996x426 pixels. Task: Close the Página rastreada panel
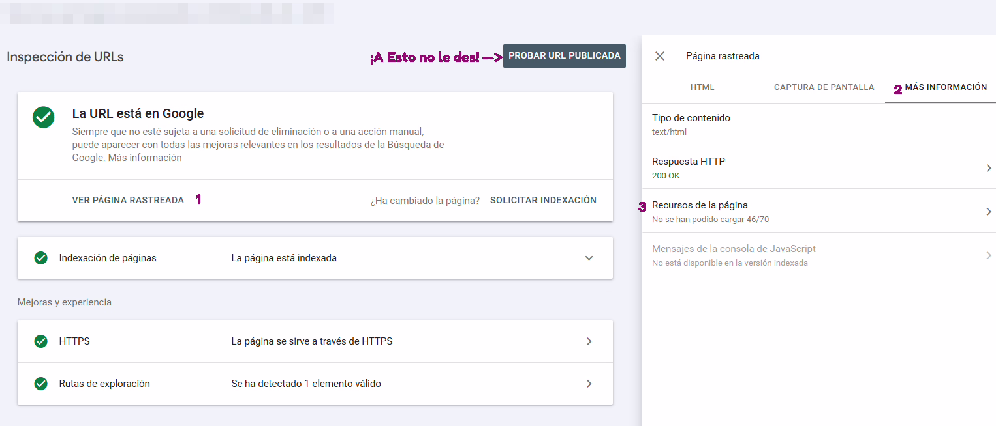pos(660,56)
